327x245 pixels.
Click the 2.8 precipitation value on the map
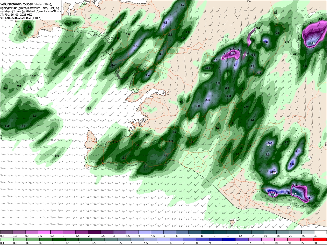coord(229,96)
